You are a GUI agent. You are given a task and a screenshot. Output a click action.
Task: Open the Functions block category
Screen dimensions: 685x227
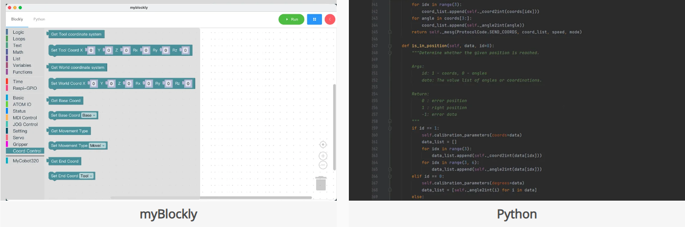pos(23,72)
